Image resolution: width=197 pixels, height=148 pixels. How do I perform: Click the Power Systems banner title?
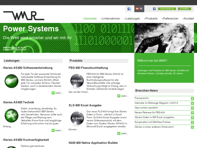[x=31, y=29]
